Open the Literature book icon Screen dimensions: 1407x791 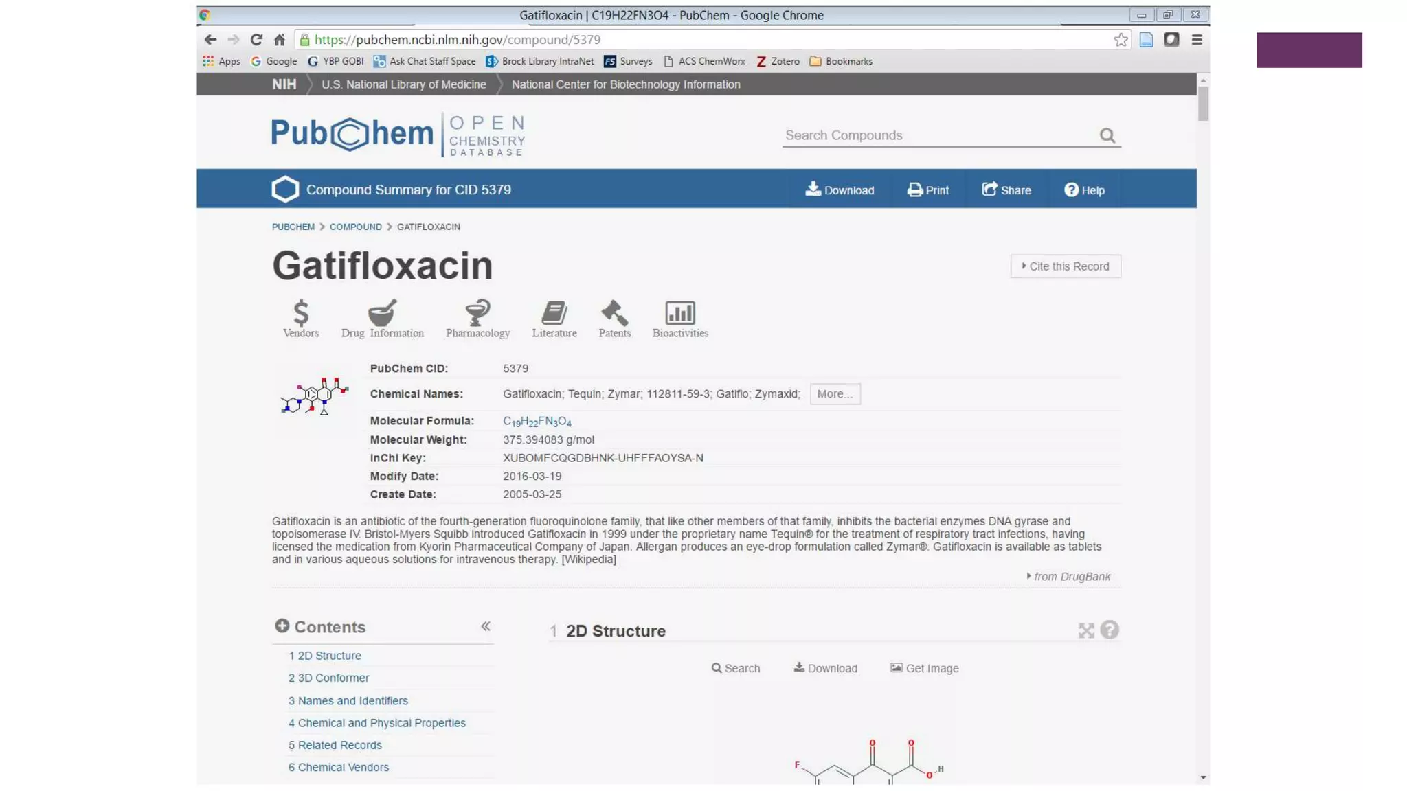pyautogui.click(x=554, y=314)
